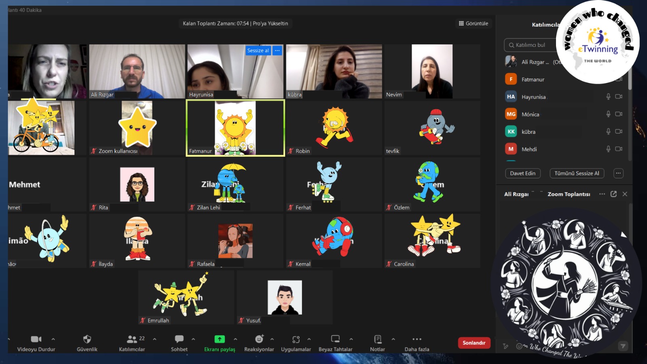This screenshot has height=364, width=647.
Task: Open the Reaksiyonlar smiley icon
Action: tap(259, 339)
